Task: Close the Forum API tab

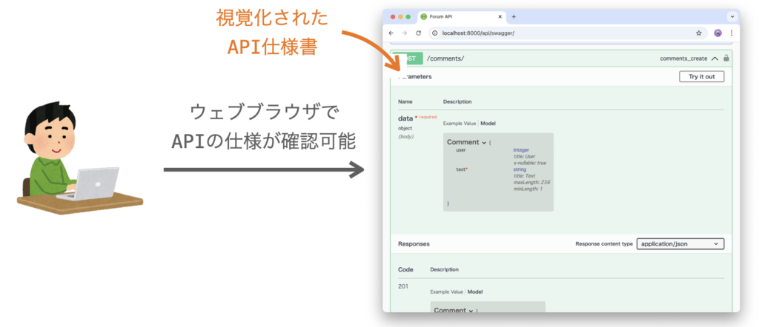Action: click(x=500, y=16)
